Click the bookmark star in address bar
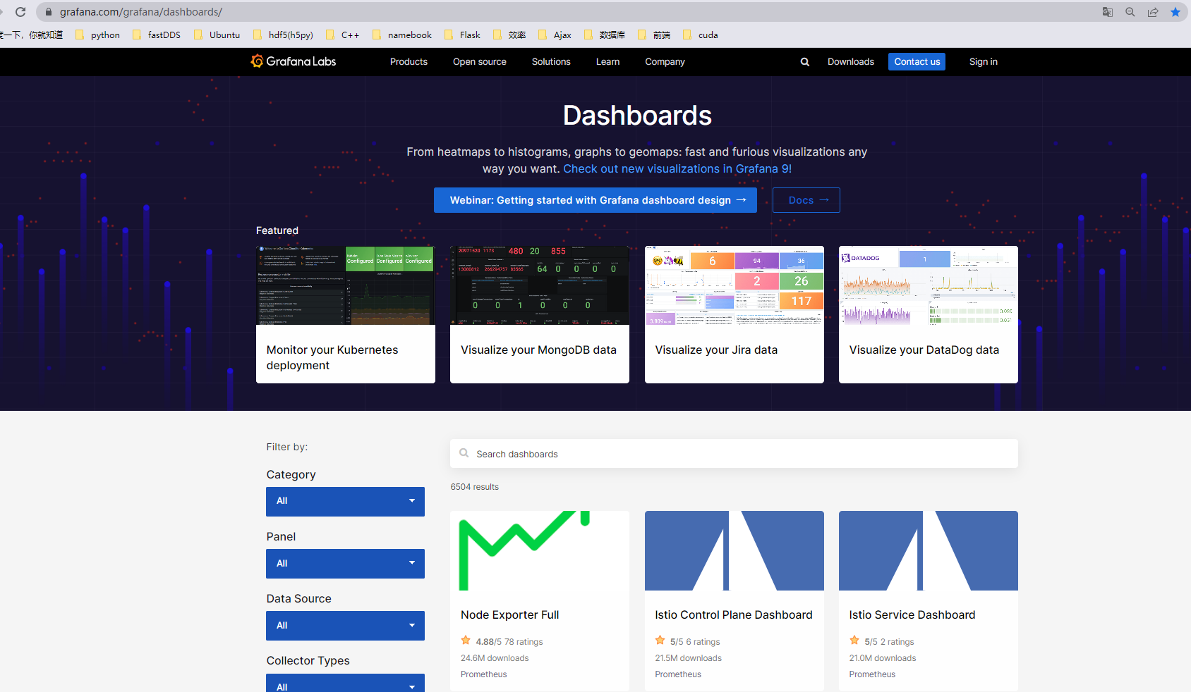1191x692 pixels. 1175,12
